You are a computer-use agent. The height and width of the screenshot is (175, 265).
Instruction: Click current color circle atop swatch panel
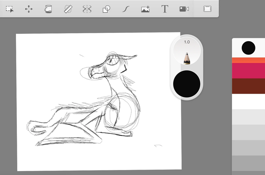(x=248, y=48)
